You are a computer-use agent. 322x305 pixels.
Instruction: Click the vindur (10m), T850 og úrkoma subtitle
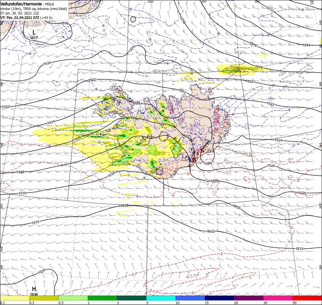click(x=34, y=9)
